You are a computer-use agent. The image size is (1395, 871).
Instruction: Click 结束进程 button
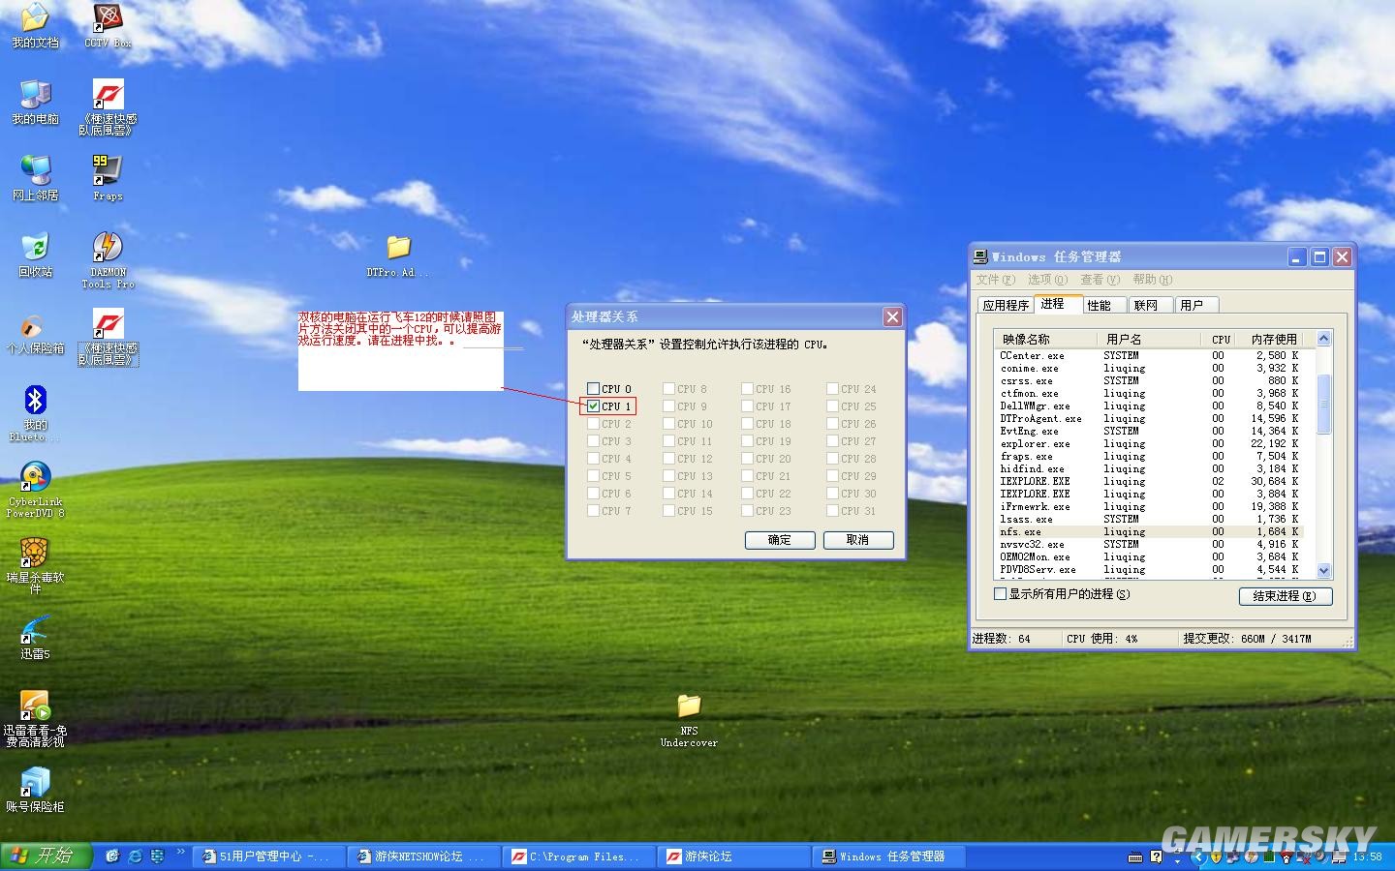(1286, 596)
